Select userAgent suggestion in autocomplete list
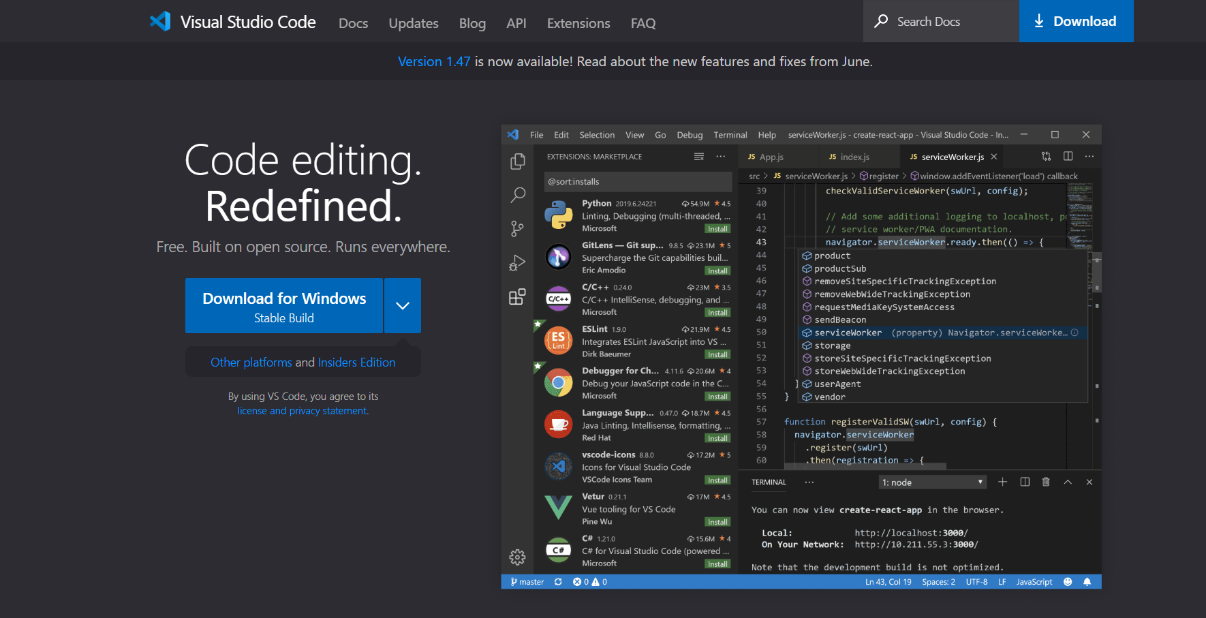Image resolution: width=1206 pixels, height=618 pixels. click(x=943, y=384)
